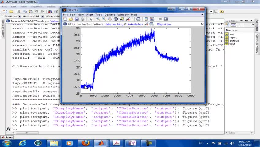The image size is (260, 147).
Task: Select the 'ans' workspace variable
Action: [232, 34]
